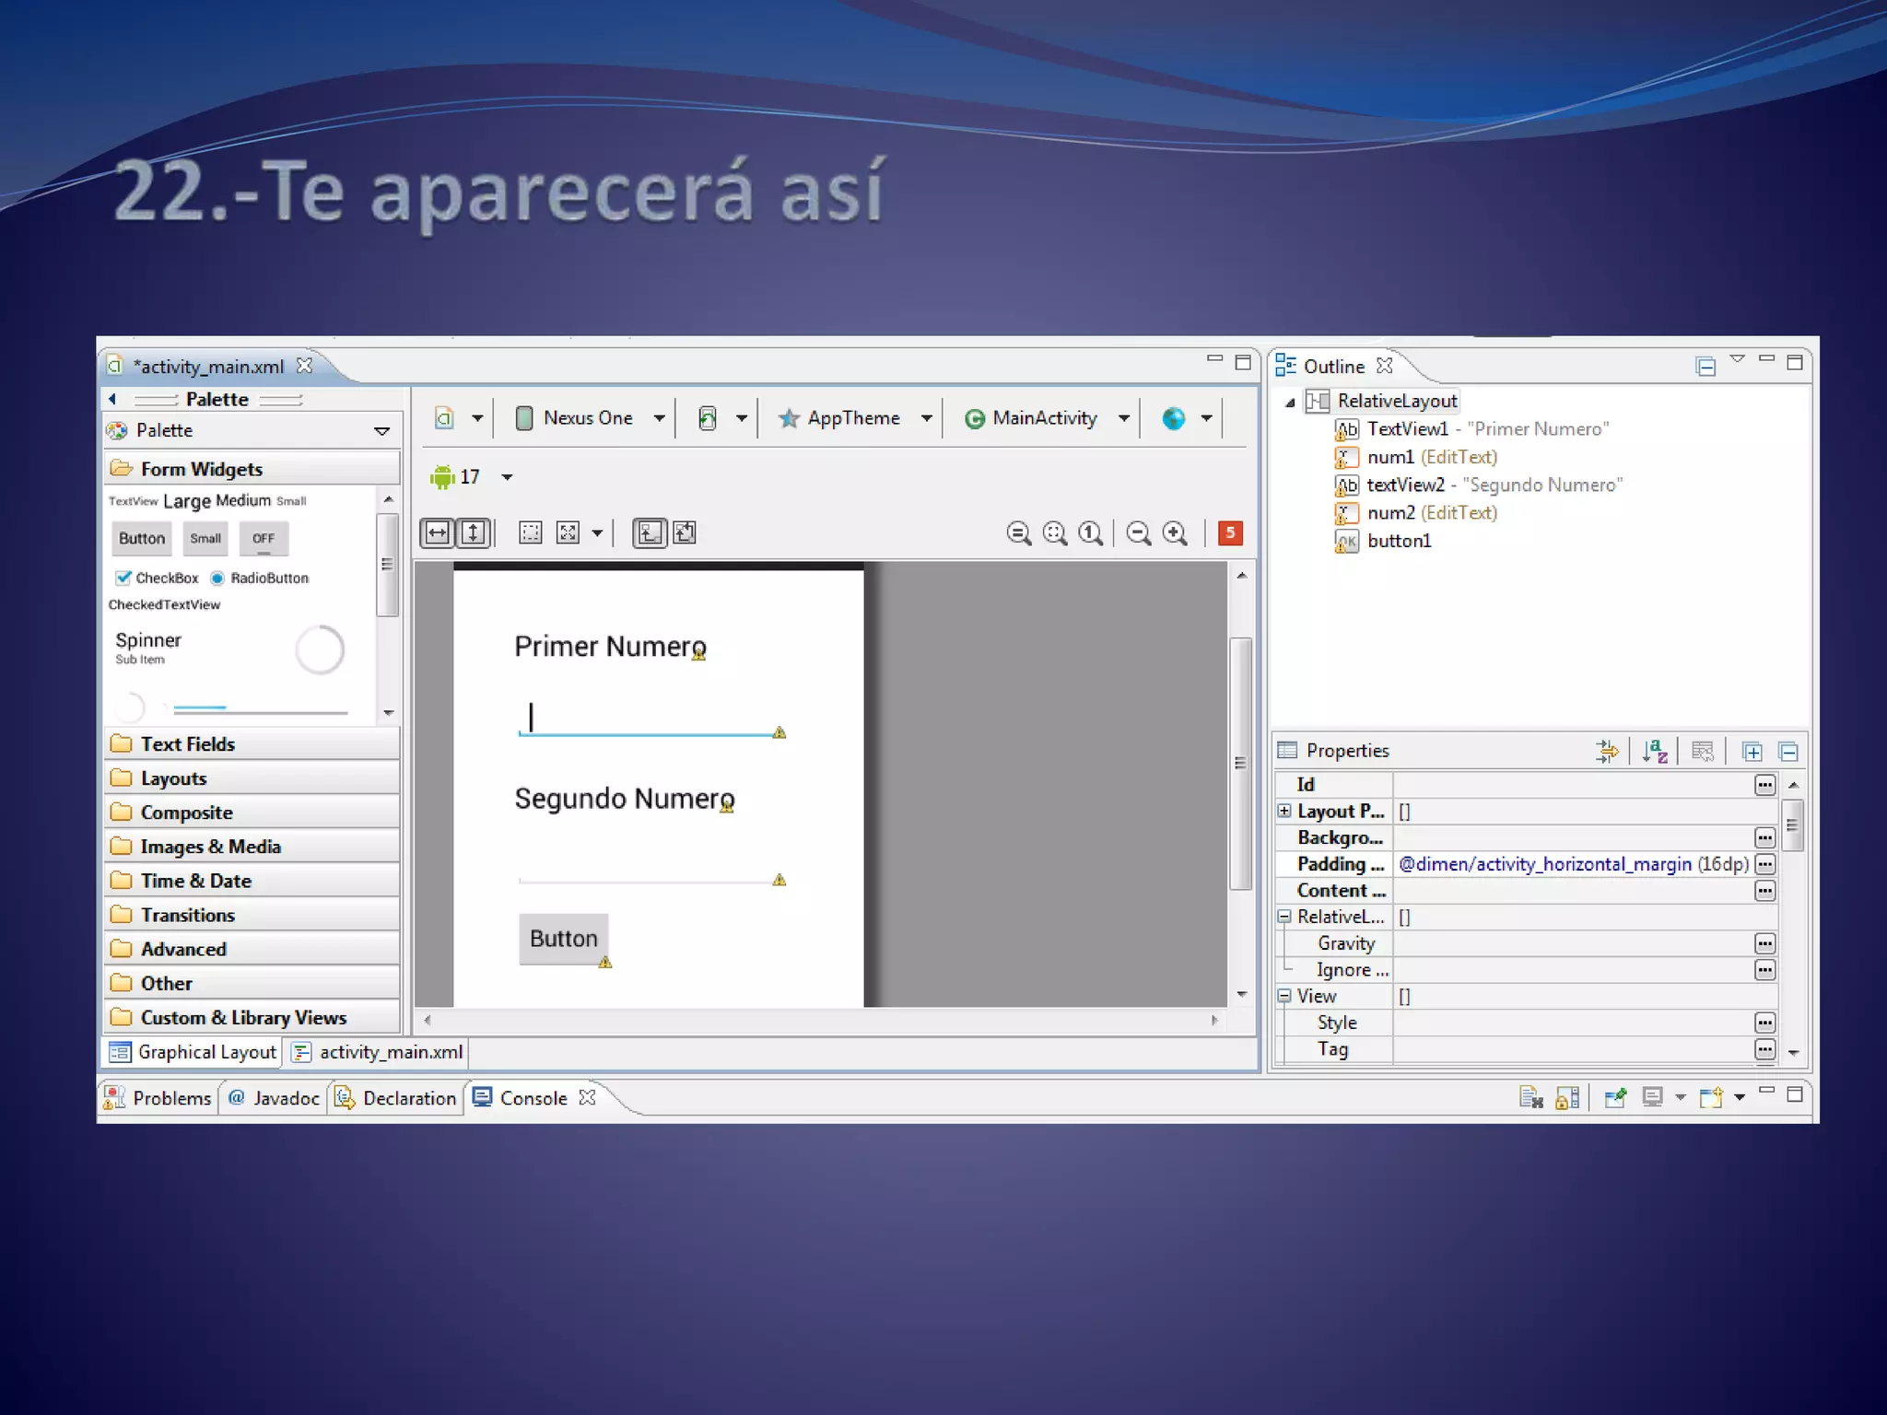The image size is (1887, 1415).
Task: Zoom in on the layout canvas
Action: tap(1175, 532)
